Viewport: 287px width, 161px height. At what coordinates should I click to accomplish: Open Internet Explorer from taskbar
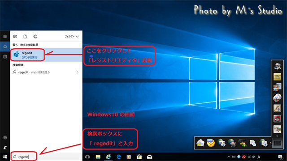[x=109, y=157]
